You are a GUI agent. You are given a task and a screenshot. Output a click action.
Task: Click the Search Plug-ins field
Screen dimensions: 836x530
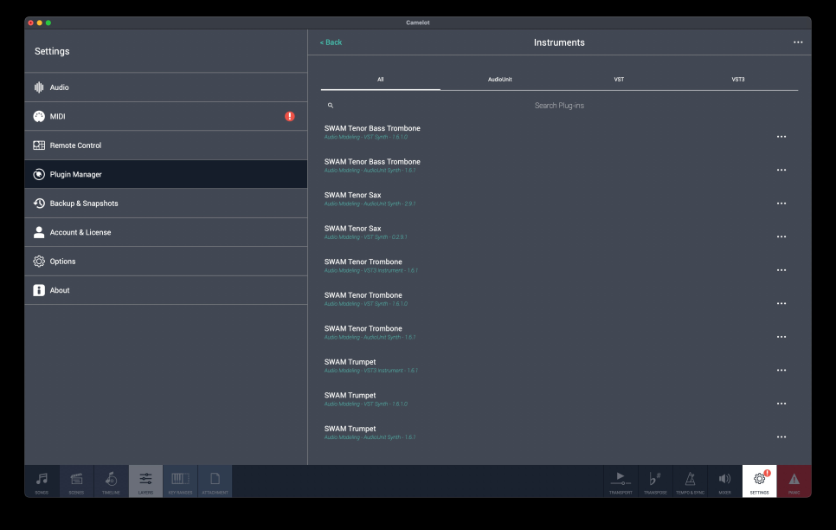(559, 106)
